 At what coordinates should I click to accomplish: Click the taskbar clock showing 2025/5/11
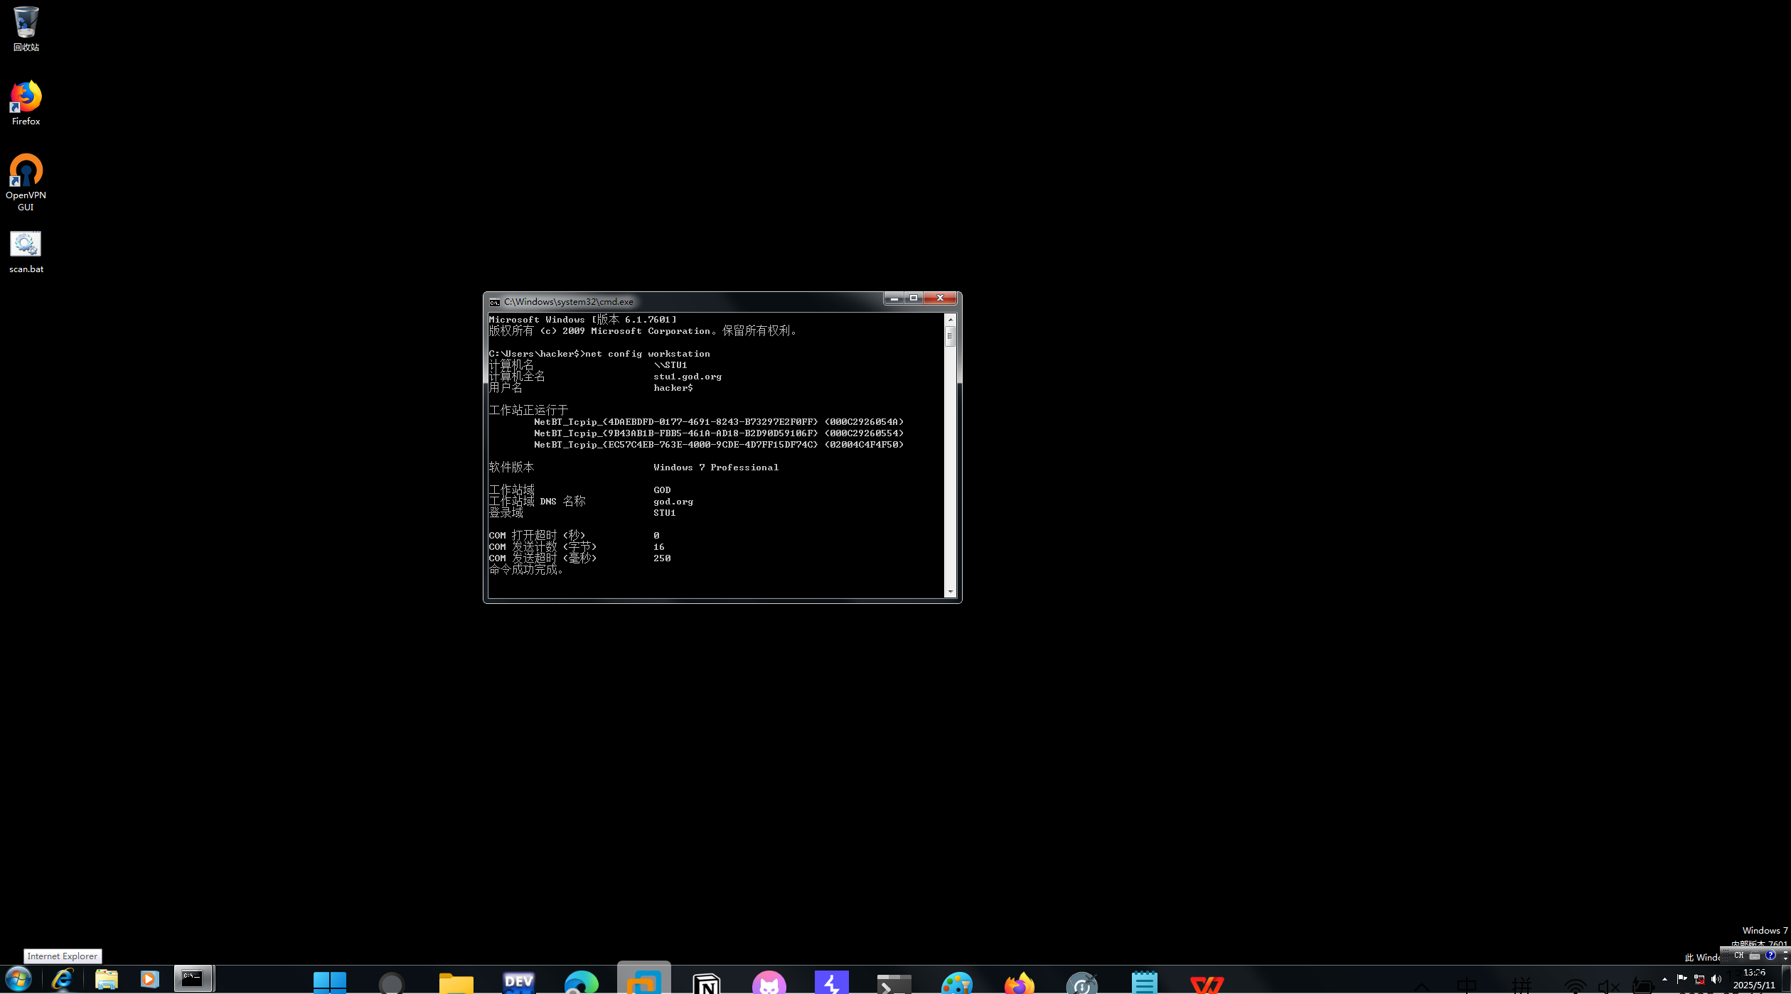[x=1754, y=979]
